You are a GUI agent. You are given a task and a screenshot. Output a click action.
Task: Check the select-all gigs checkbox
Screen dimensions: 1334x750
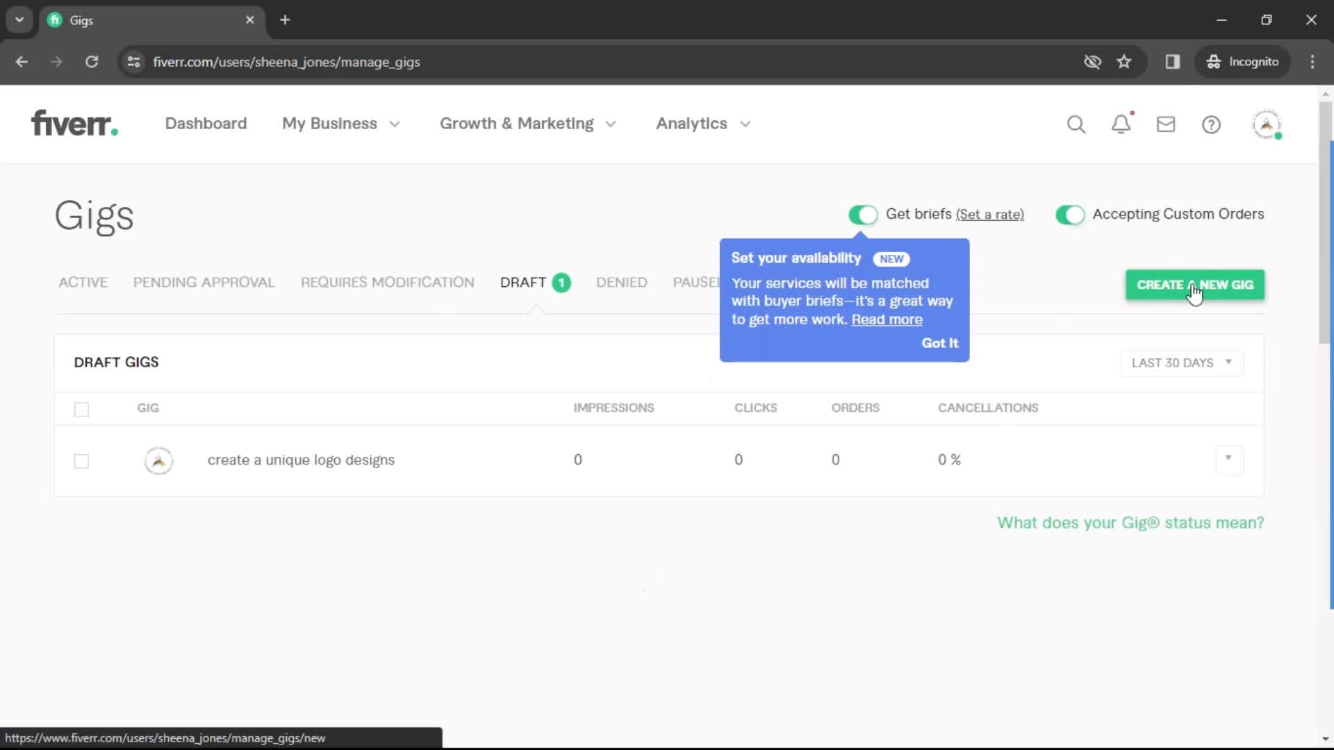point(81,409)
